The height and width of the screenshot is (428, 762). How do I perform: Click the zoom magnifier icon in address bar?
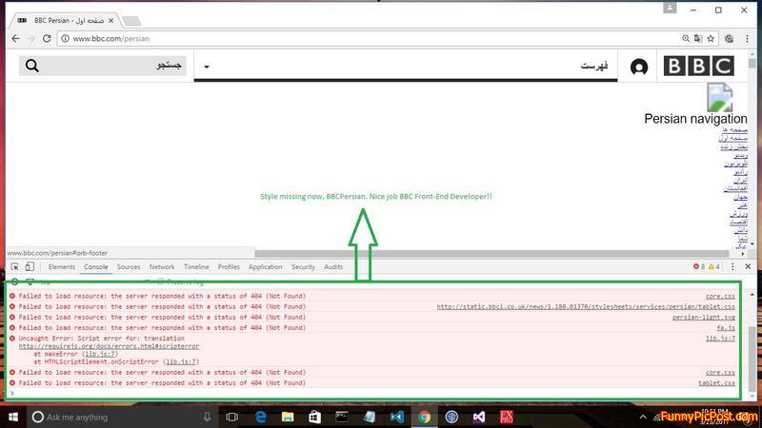coord(685,38)
